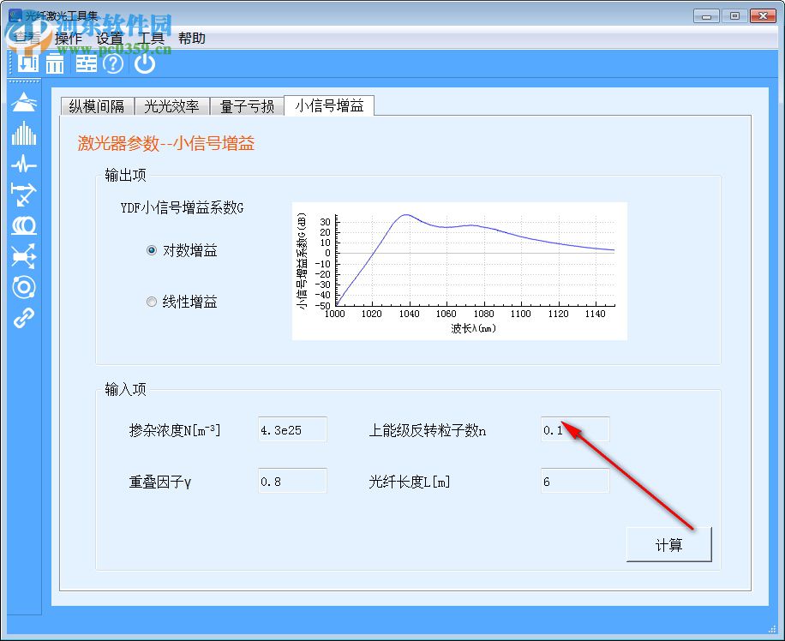Open the fiber coil tool on the sidebar
This screenshot has height=641, width=785.
click(x=23, y=225)
